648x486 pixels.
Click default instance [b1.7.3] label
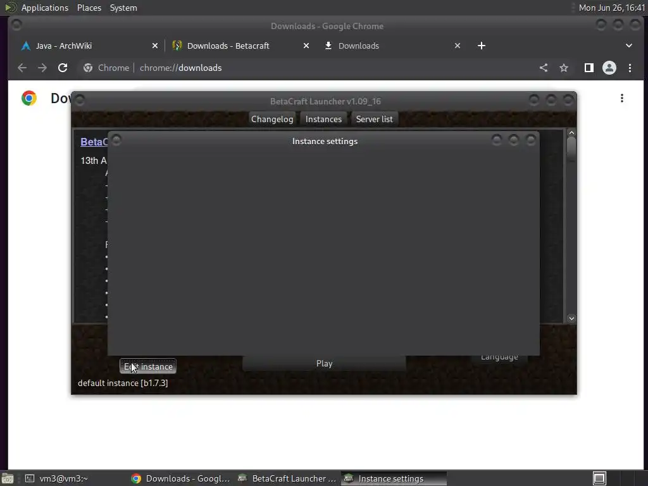(123, 383)
